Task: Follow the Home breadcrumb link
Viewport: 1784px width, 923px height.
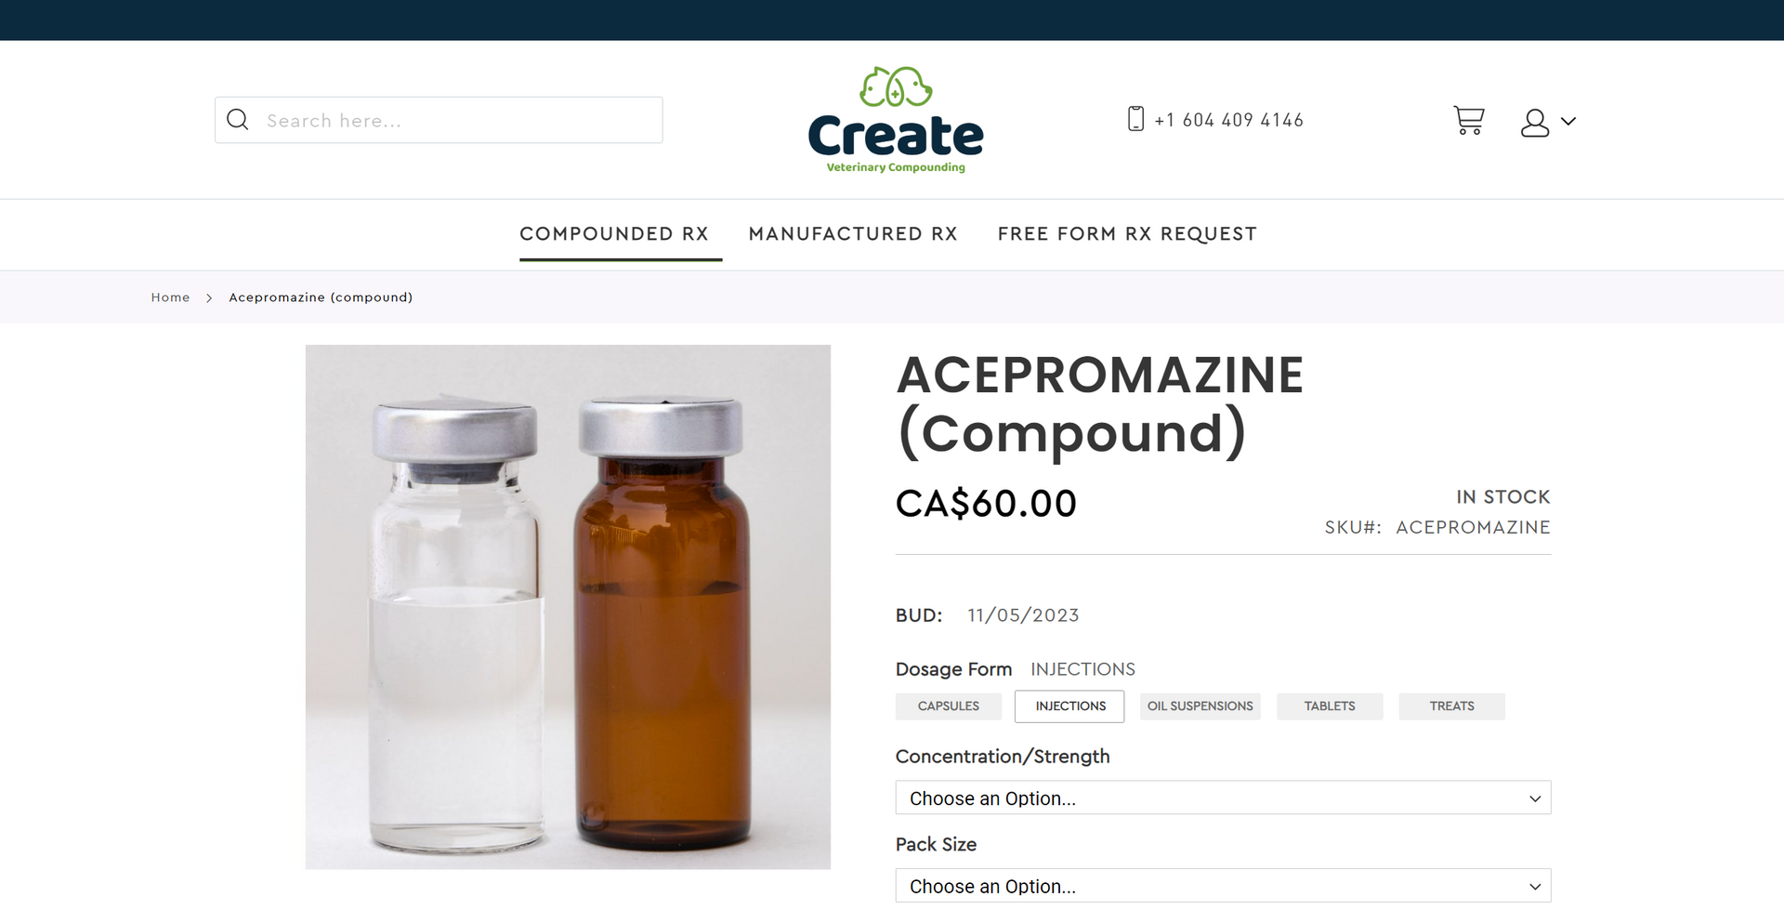Action: pyautogui.click(x=170, y=297)
